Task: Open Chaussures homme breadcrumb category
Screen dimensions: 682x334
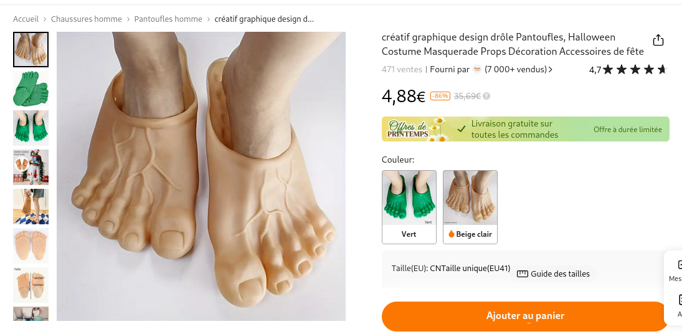Action: point(87,19)
